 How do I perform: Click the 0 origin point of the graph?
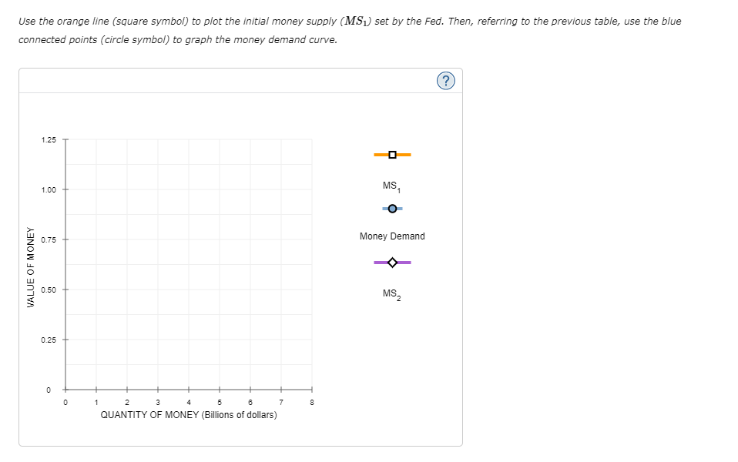click(65, 389)
